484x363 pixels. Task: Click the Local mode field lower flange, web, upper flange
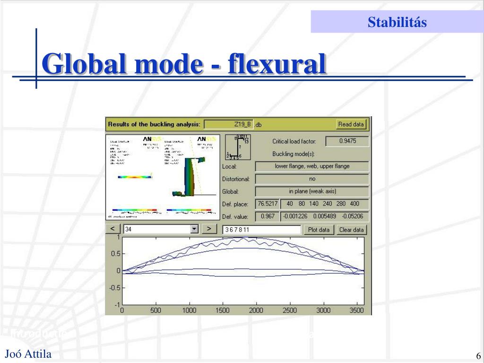click(x=312, y=166)
